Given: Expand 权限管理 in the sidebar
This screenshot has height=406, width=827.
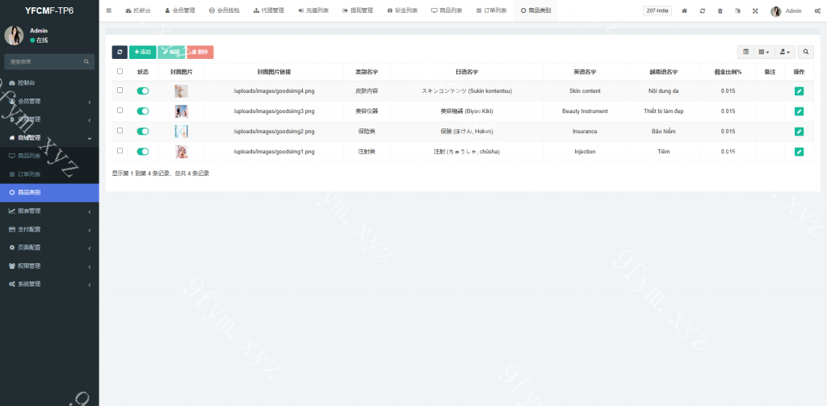Looking at the screenshot, I should 49,266.
